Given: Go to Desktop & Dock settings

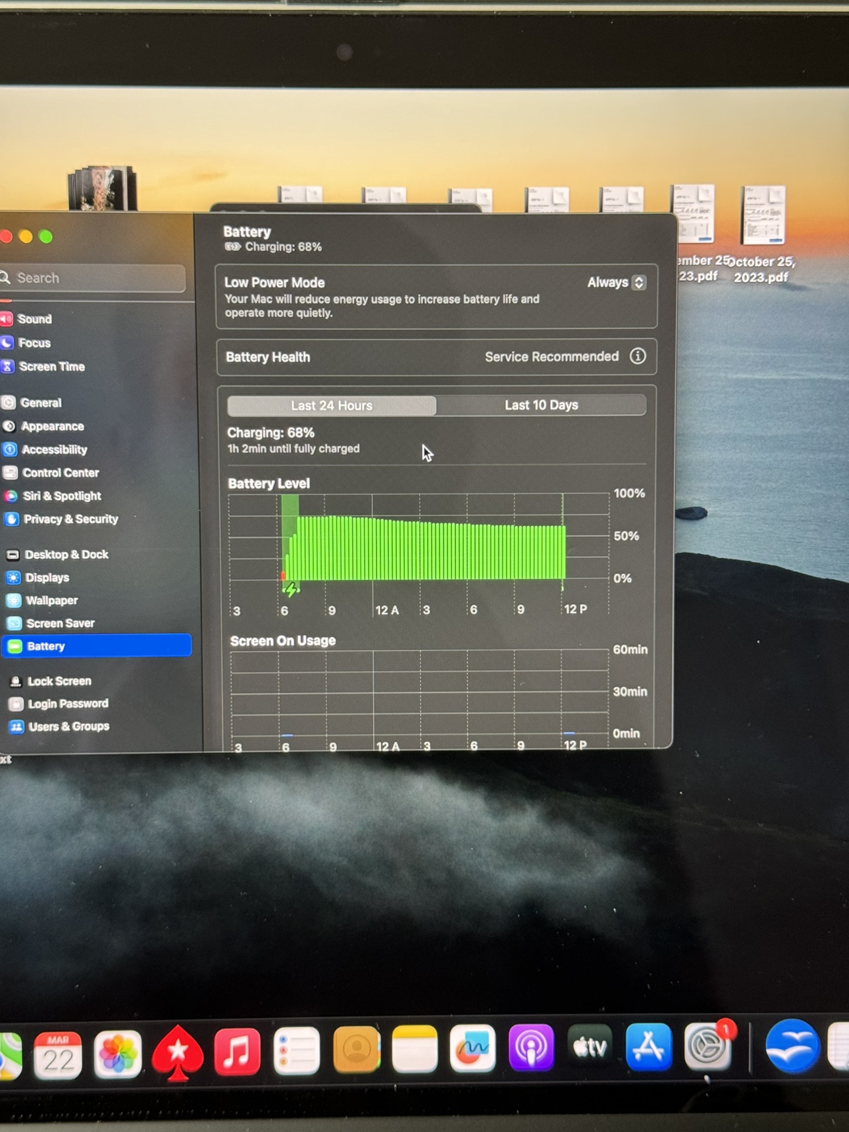Looking at the screenshot, I should coord(66,555).
